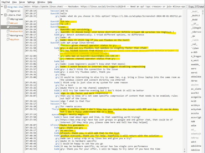Select user a_west in the user list
The image size is (205, 153).
pyautogui.click(x=195, y=60)
